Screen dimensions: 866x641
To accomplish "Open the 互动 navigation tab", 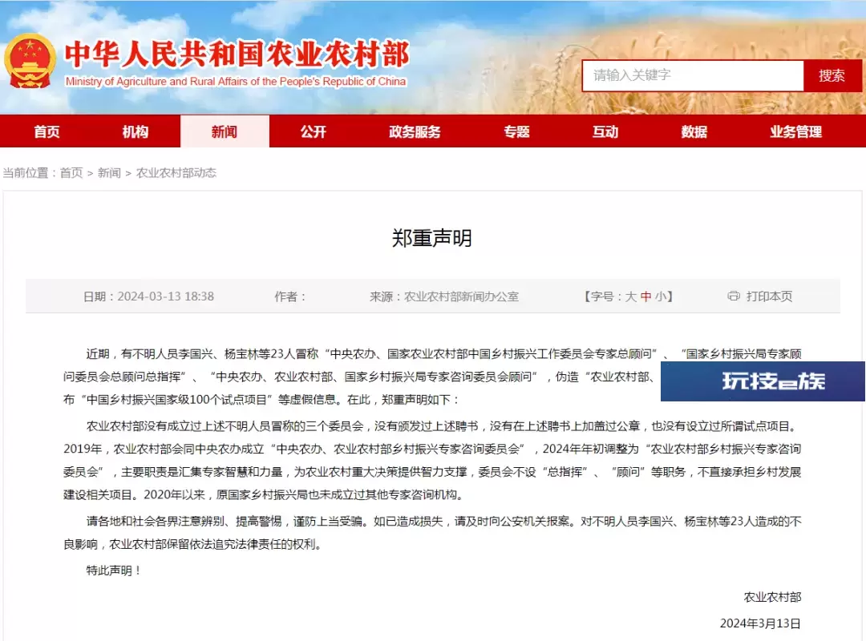I will (605, 131).
